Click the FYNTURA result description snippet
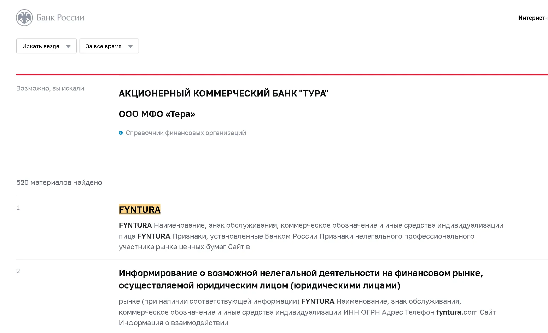The height and width of the screenshot is (333, 548). [x=311, y=236]
